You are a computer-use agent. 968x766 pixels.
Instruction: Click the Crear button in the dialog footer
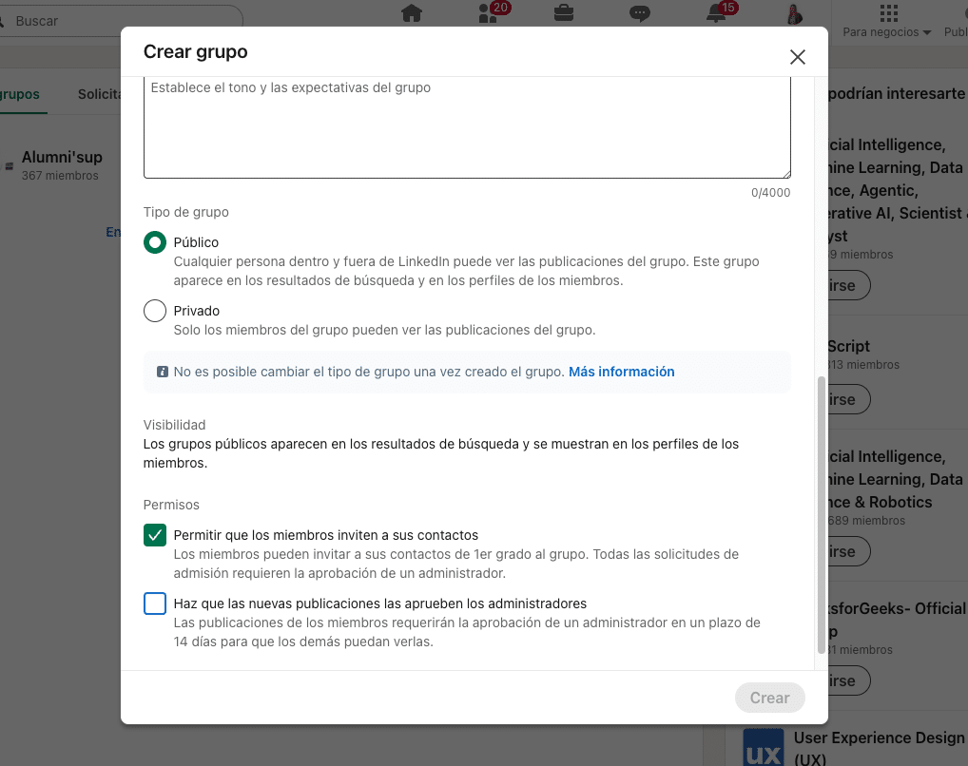(x=769, y=698)
